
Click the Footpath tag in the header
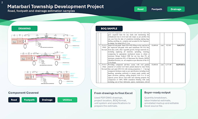pos(157,9)
